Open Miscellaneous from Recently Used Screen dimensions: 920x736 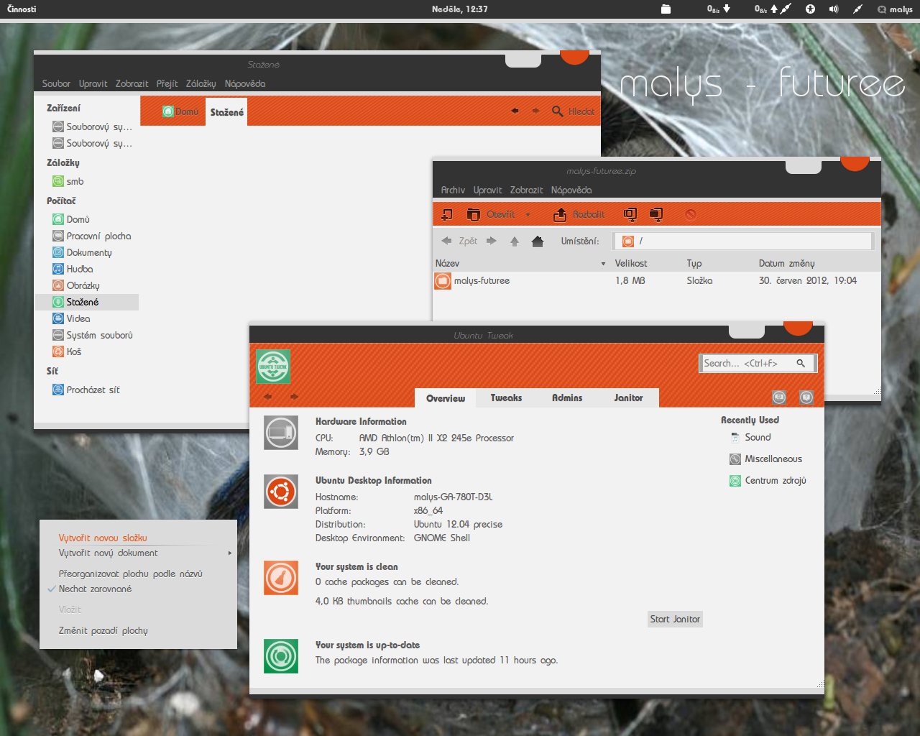(x=766, y=459)
